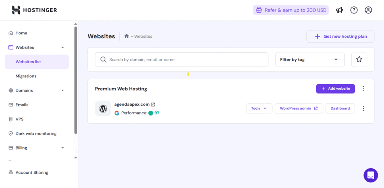384x188 pixels.
Task: Open Dark web monitoring in the sidebar
Action: [x=36, y=133]
